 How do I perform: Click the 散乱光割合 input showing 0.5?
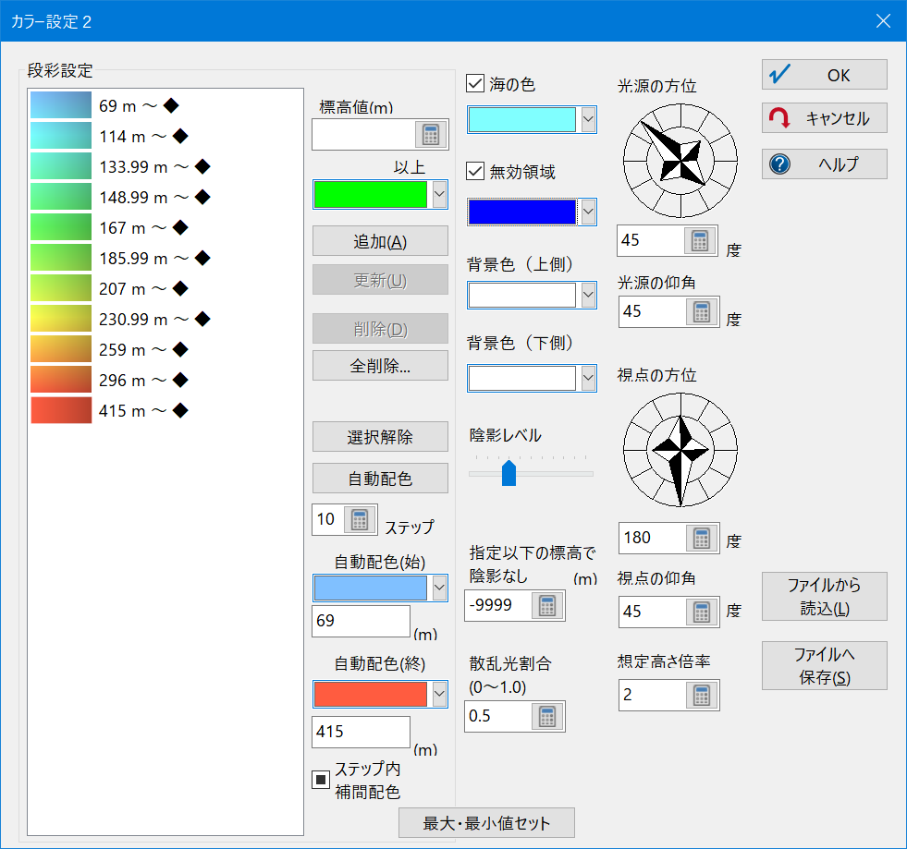click(498, 717)
